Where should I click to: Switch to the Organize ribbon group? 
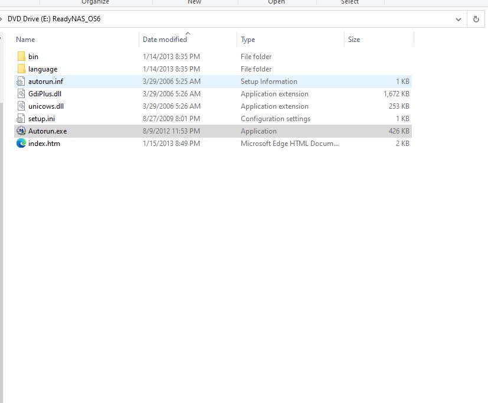click(94, 2)
